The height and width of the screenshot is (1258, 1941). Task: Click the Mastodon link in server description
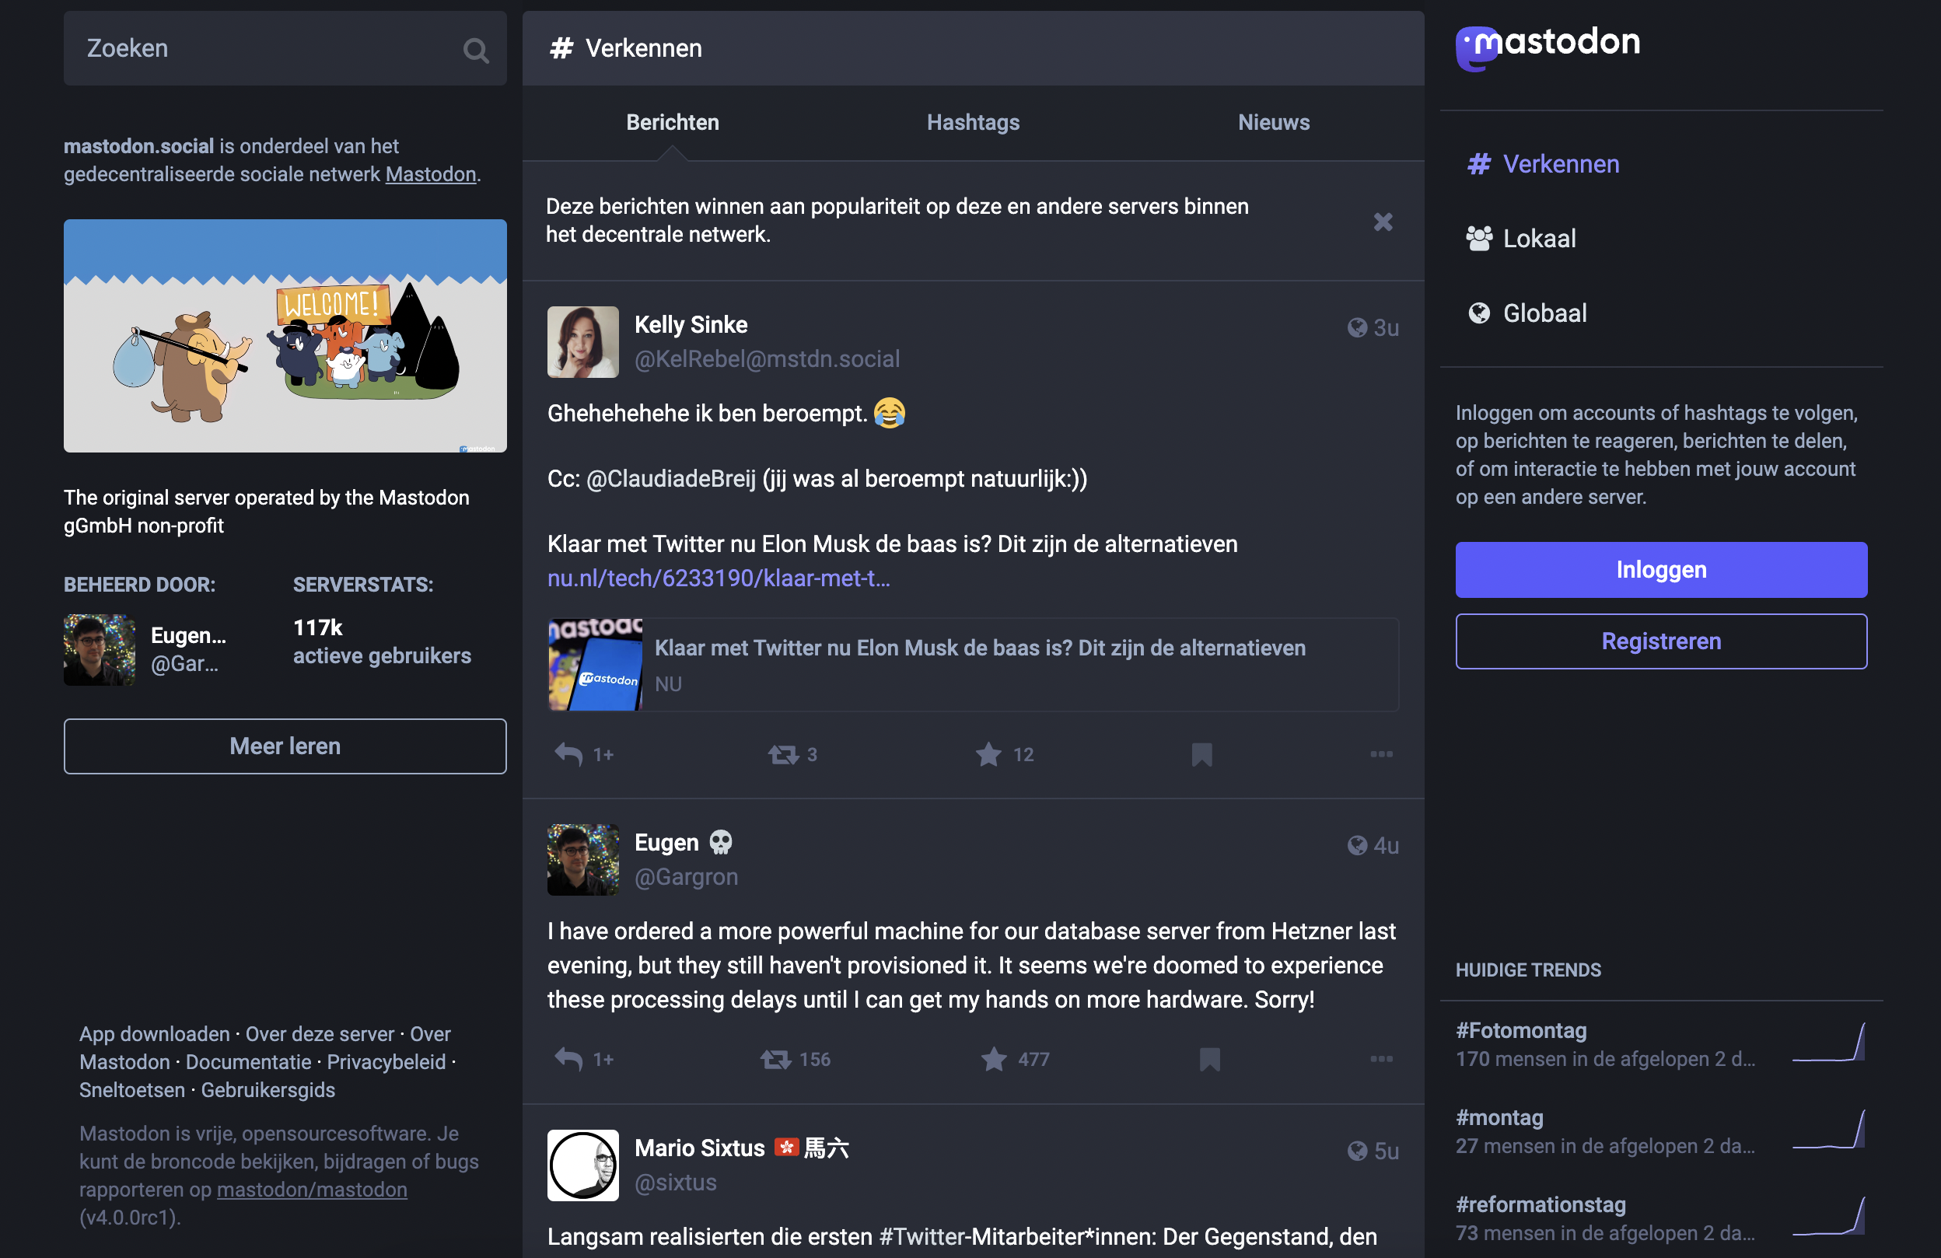431,174
